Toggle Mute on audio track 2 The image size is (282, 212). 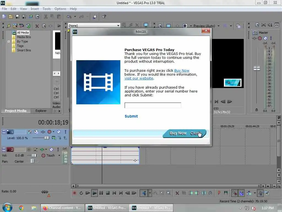coord(51,149)
